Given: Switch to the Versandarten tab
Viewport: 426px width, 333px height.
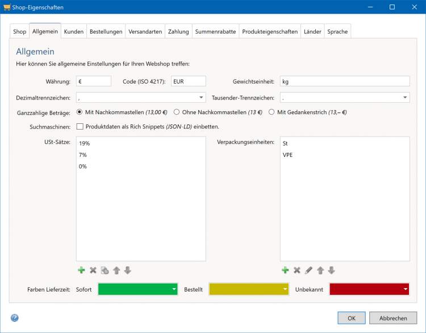Looking at the screenshot, I should [x=145, y=32].
